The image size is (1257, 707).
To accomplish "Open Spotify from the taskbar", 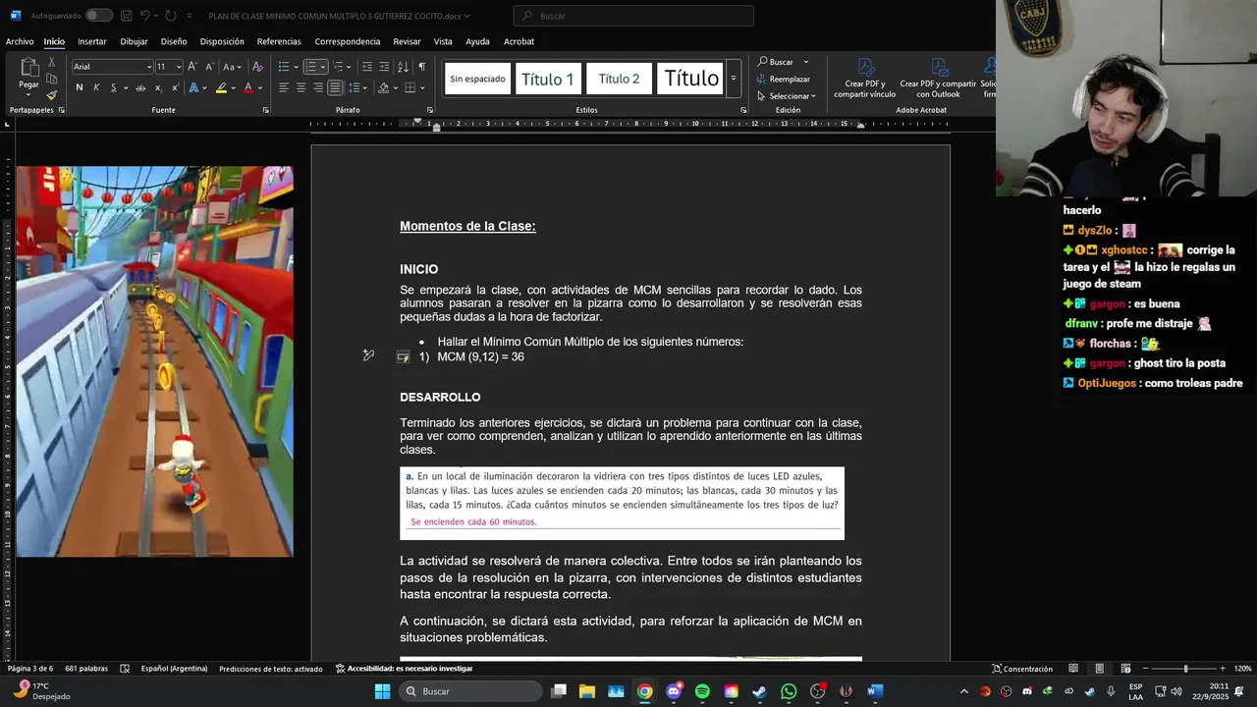I will coord(702,691).
